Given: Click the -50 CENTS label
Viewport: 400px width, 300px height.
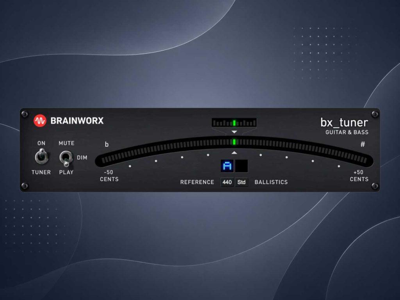Looking at the screenshot, I should (109, 176).
